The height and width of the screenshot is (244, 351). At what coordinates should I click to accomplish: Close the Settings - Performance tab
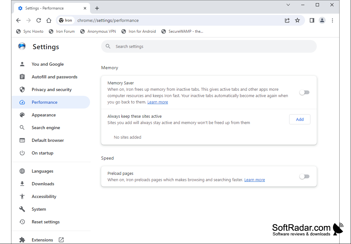pos(85,8)
